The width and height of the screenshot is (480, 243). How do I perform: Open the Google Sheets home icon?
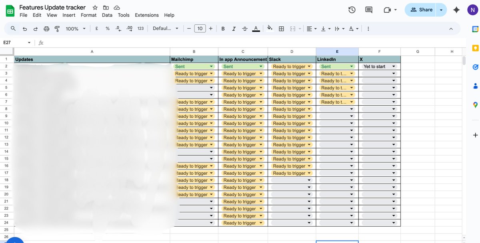pos(10,11)
